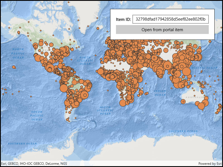The width and height of the screenshot is (223, 167).
Task: Click the orange marker on Iceland
Action: pos(98,28)
